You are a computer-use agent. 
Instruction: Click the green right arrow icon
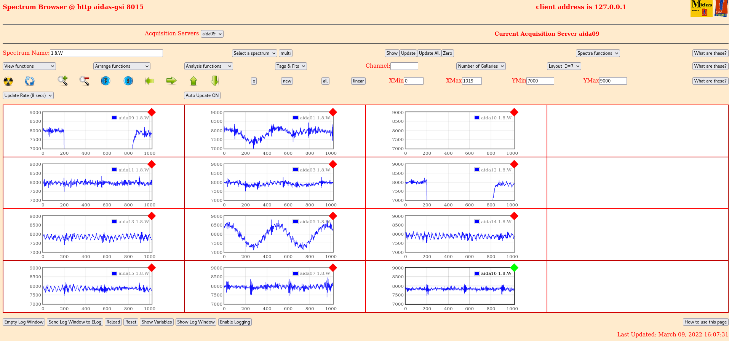pos(171,81)
